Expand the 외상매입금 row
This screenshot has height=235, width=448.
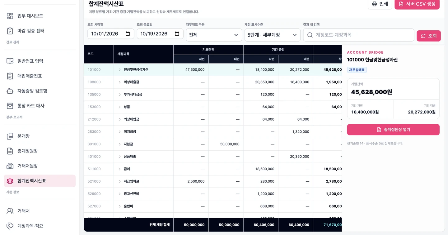pos(119,119)
